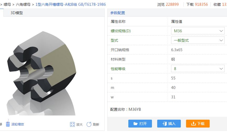Switch to the 3D模型 tab

17,13
